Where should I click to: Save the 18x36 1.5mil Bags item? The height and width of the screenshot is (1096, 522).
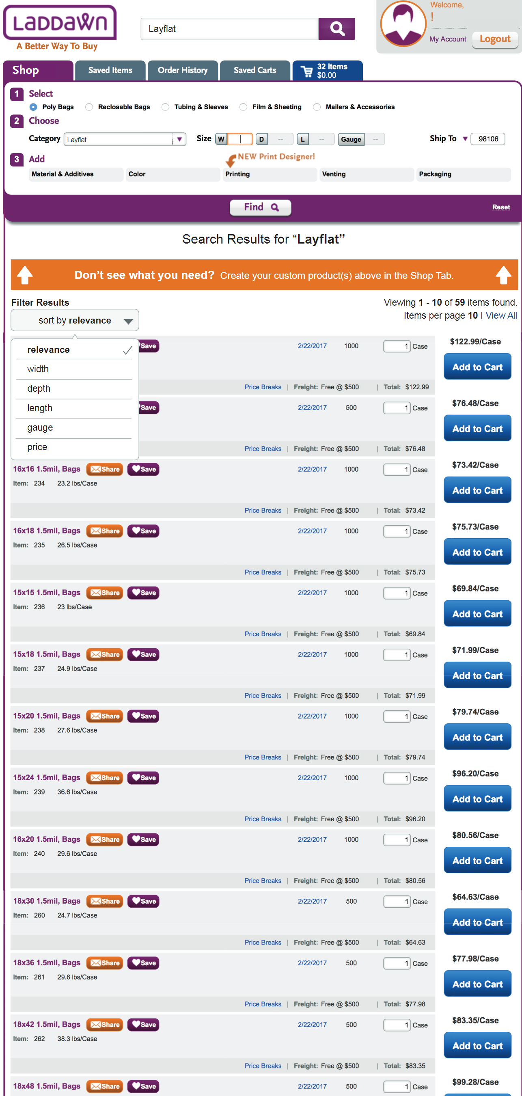click(x=143, y=963)
